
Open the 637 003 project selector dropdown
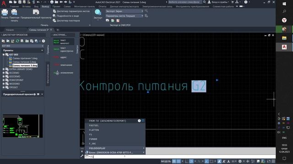(22, 46)
